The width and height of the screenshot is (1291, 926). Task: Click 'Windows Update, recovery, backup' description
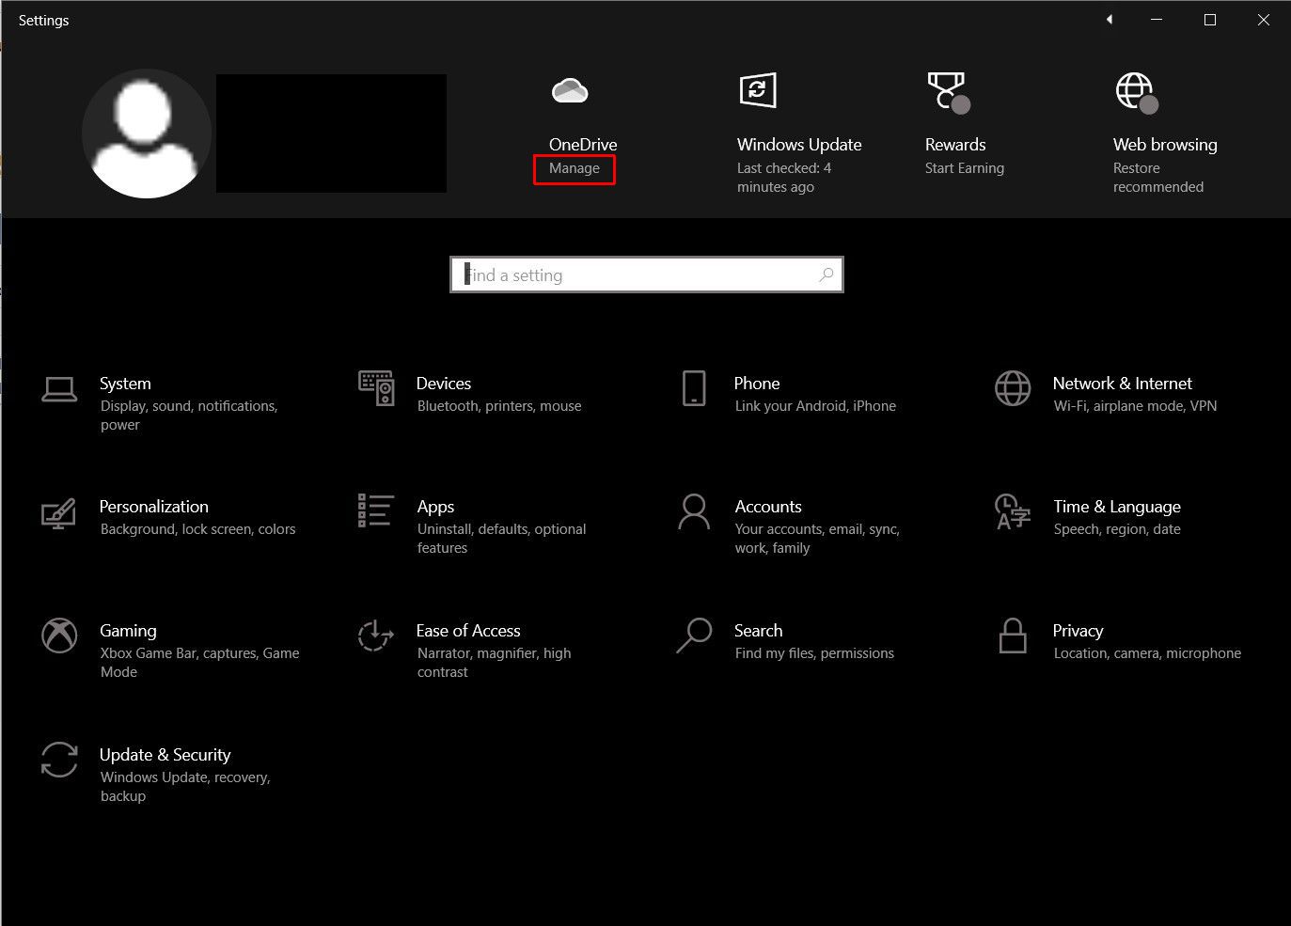(x=185, y=787)
